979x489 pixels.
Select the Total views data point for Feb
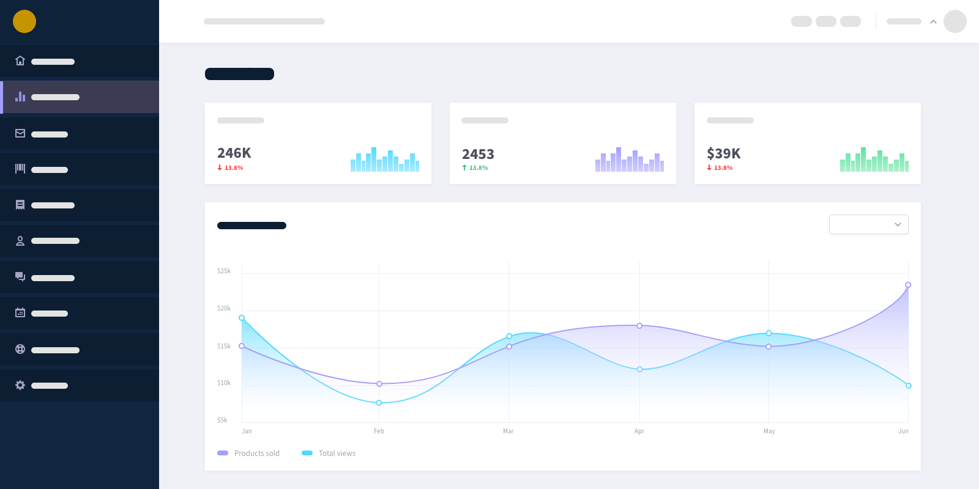coord(379,403)
